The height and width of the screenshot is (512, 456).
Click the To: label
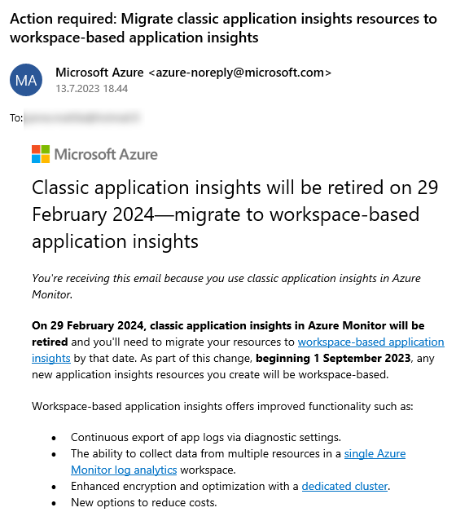pos(16,118)
